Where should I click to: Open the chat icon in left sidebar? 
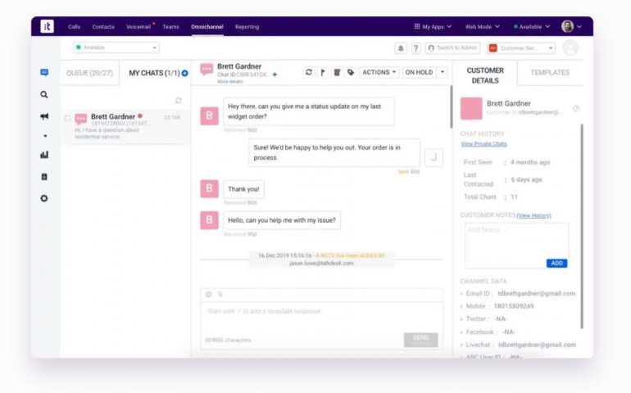pyautogui.click(x=44, y=72)
